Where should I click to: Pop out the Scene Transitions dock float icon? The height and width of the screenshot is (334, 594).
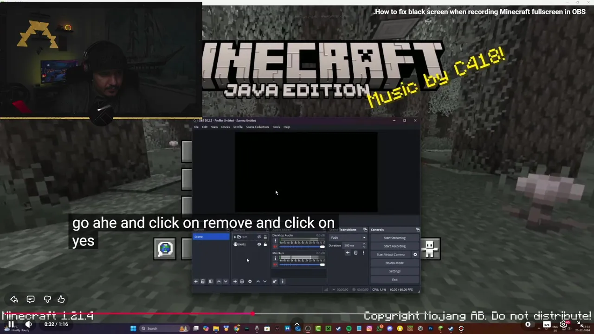click(365, 230)
